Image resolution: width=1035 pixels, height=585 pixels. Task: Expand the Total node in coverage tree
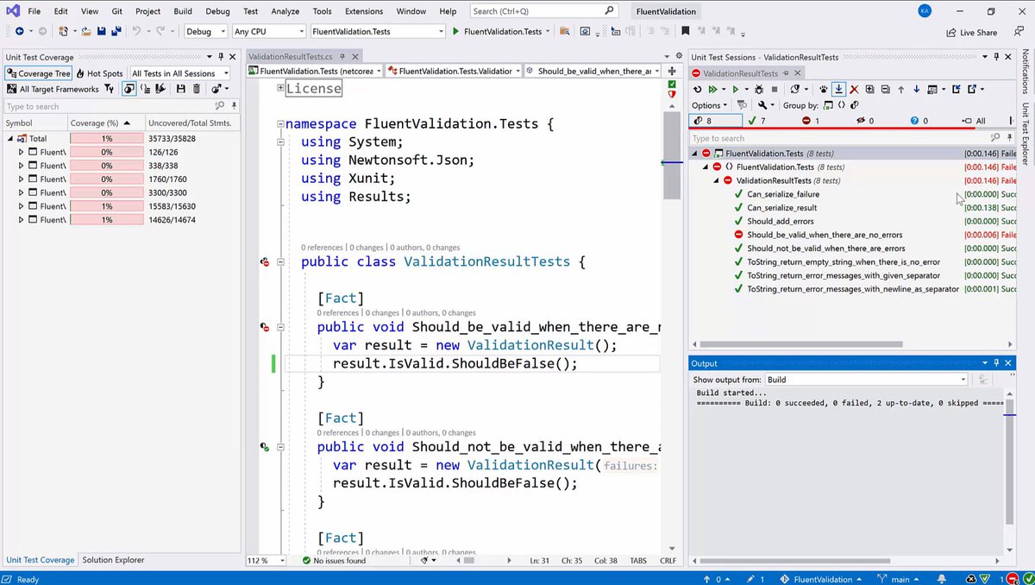tap(11, 138)
